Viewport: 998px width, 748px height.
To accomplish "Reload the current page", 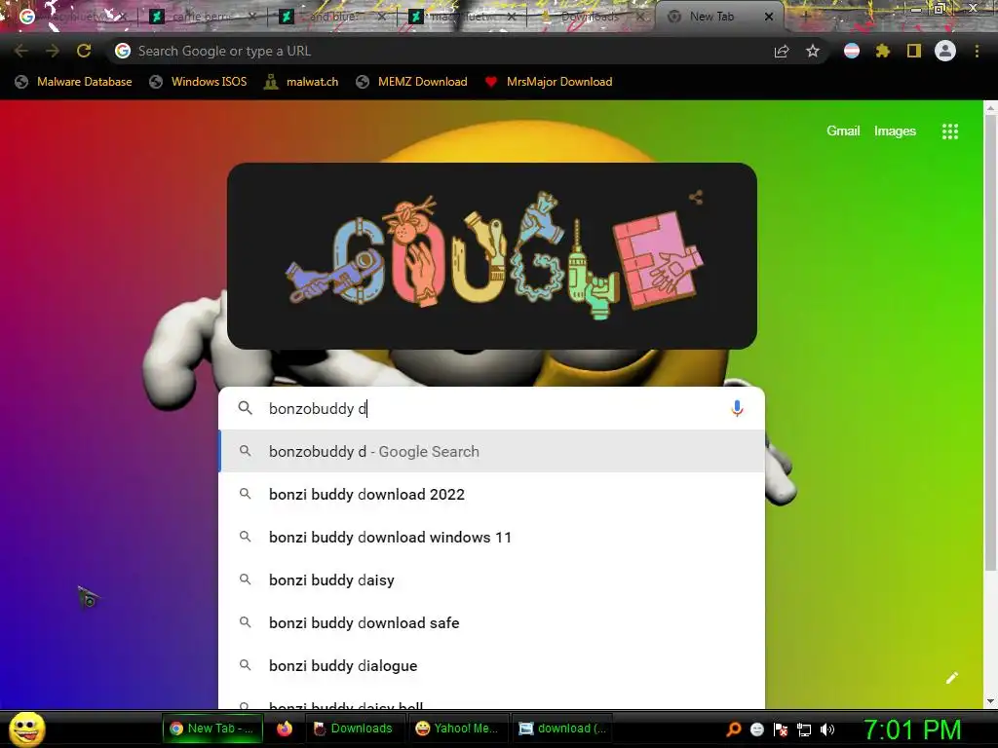I will click(84, 51).
